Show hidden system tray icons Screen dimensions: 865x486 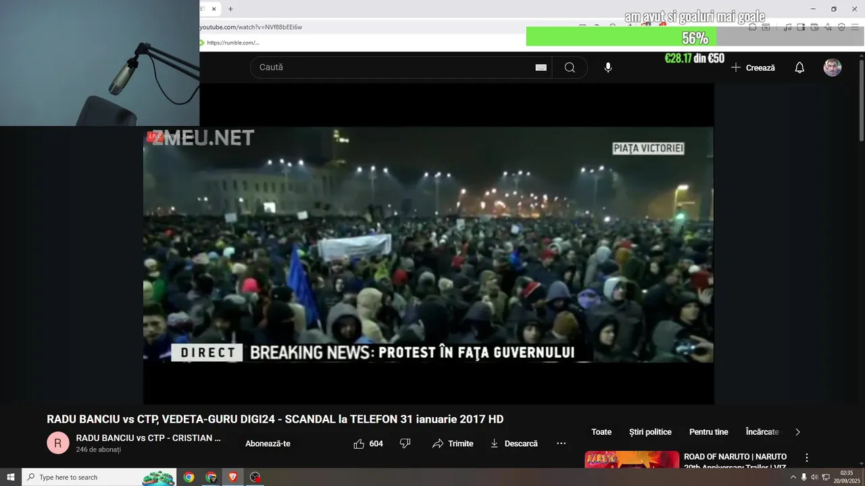pyautogui.click(x=793, y=477)
